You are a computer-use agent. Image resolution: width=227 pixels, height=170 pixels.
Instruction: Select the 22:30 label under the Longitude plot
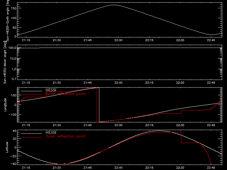click(180, 125)
